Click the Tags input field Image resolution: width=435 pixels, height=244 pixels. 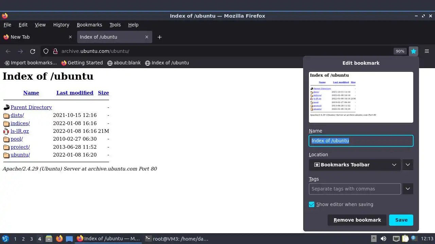355,189
